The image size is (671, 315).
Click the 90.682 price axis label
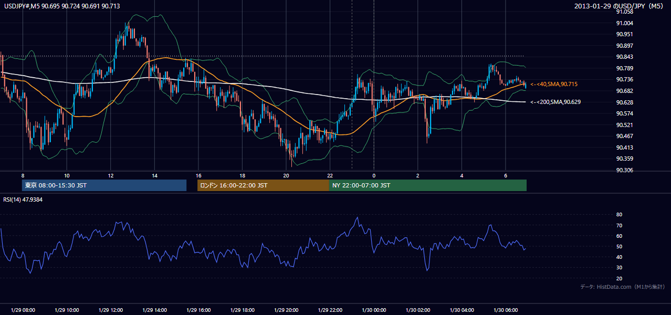click(x=625, y=91)
